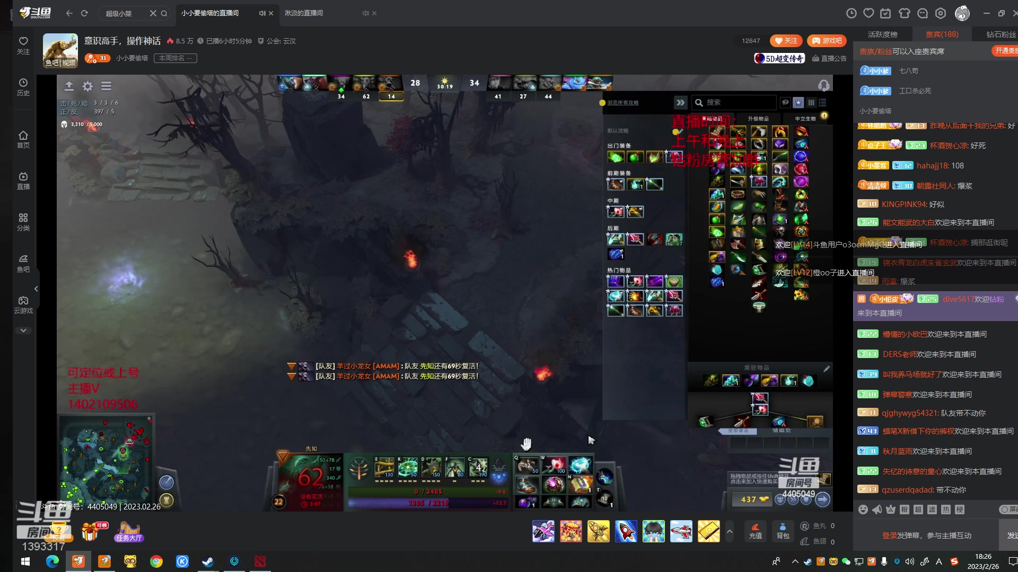The width and height of the screenshot is (1018, 572).
Task: Click the 充值 recharge icon
Action: pos(756,531)
